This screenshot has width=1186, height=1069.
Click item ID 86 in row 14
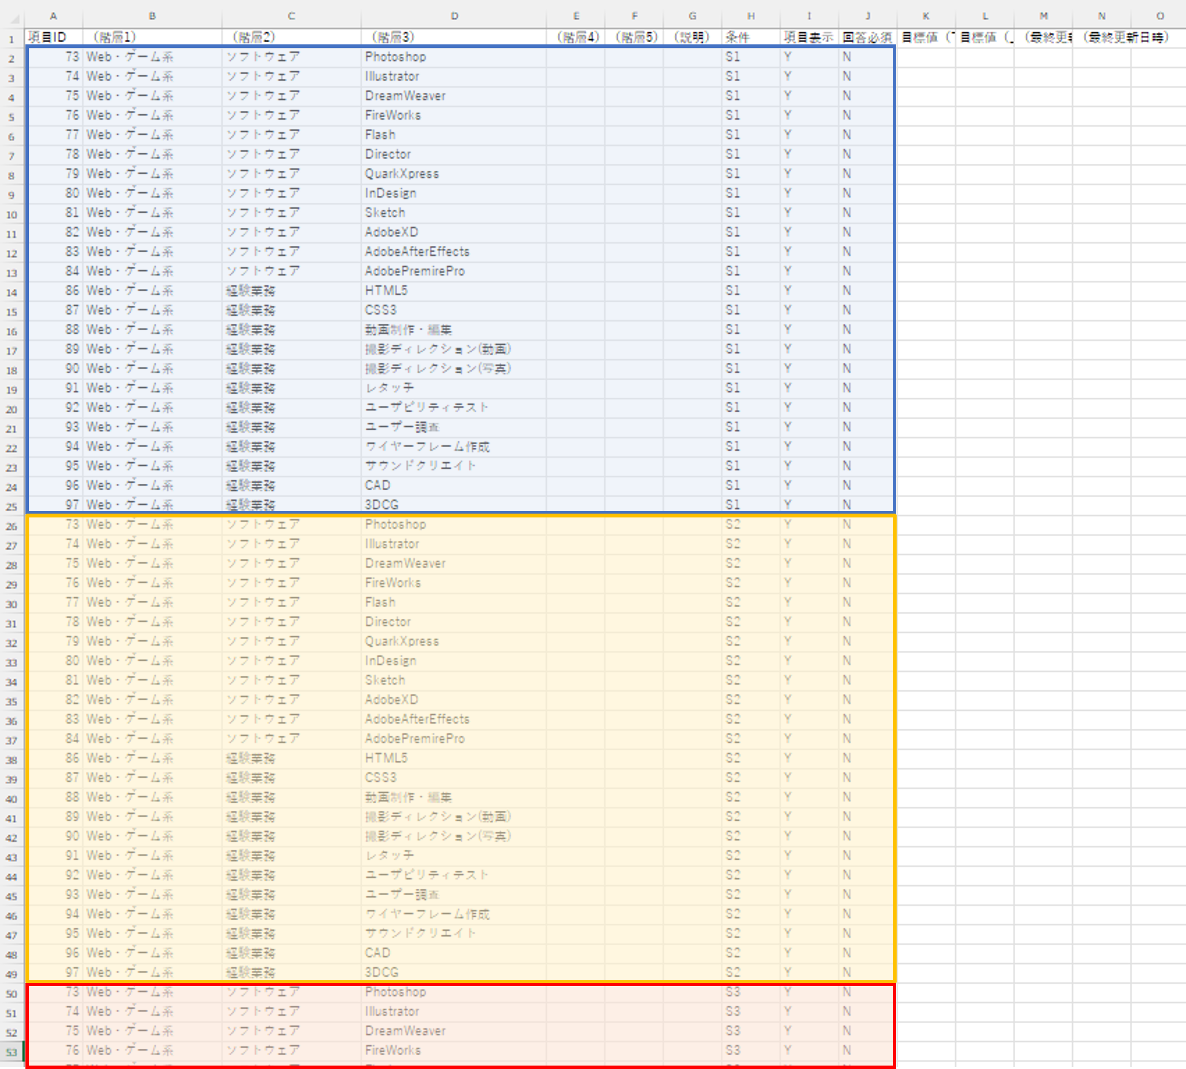(53, 291)
